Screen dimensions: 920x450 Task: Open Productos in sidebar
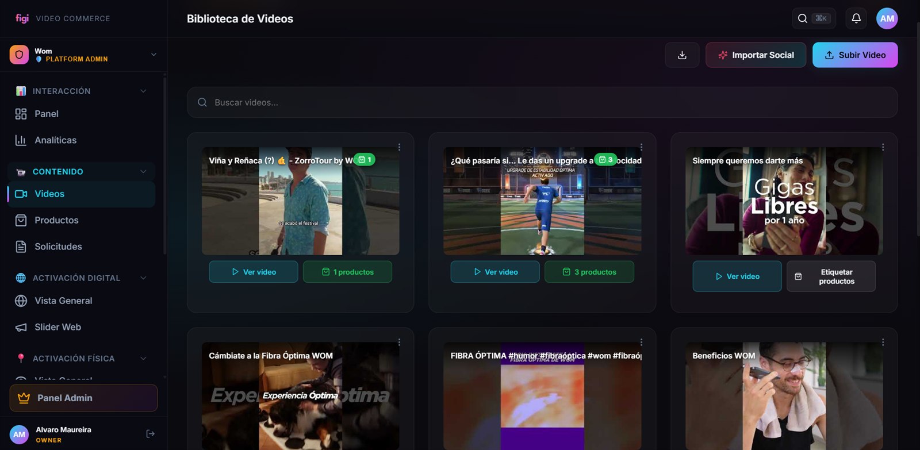click(x=81, y=220)
